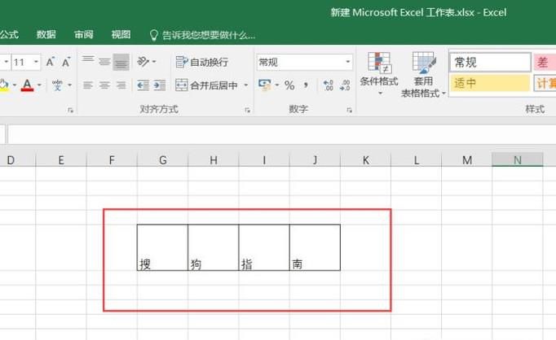The height and width of the screenshot is (340, 556).
Task: Select column E header
Action: 61,160
